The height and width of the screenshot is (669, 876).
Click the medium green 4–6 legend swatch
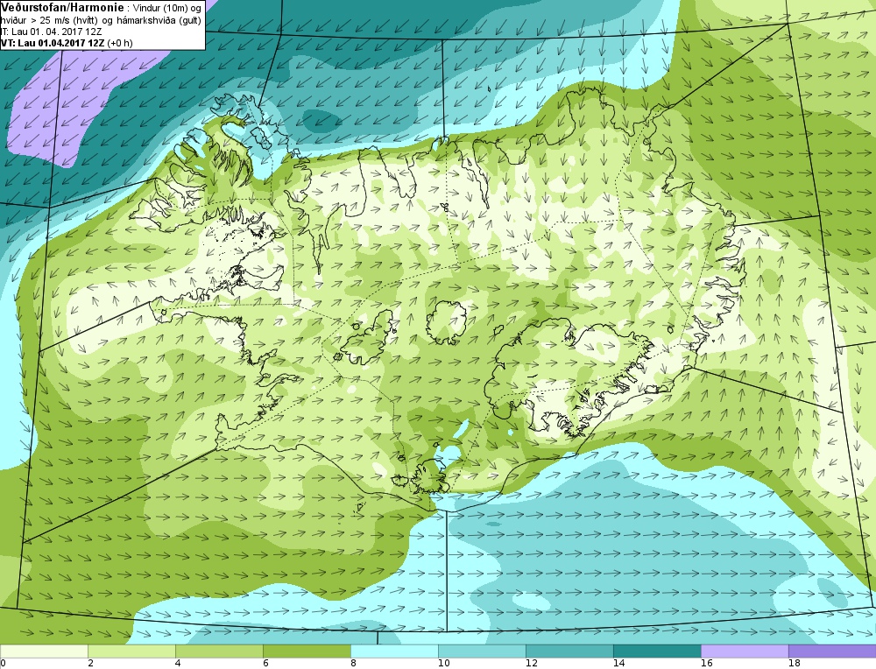[x=220, y=651]
